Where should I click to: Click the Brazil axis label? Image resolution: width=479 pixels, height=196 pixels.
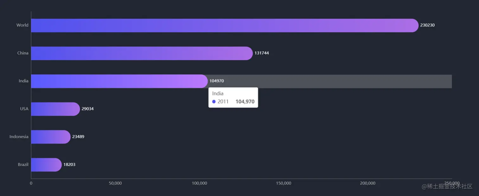(x=23, y=164)
